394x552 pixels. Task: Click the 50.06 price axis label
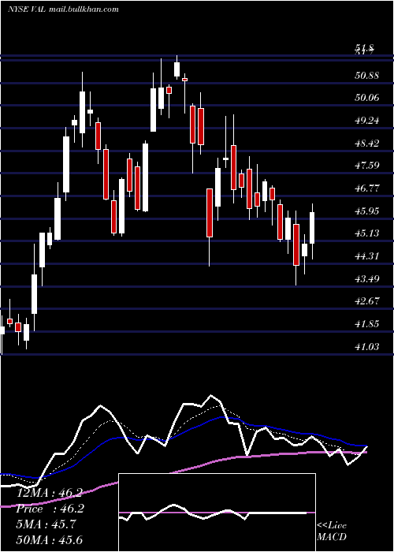pyautogui.click(x=367, y=98)
